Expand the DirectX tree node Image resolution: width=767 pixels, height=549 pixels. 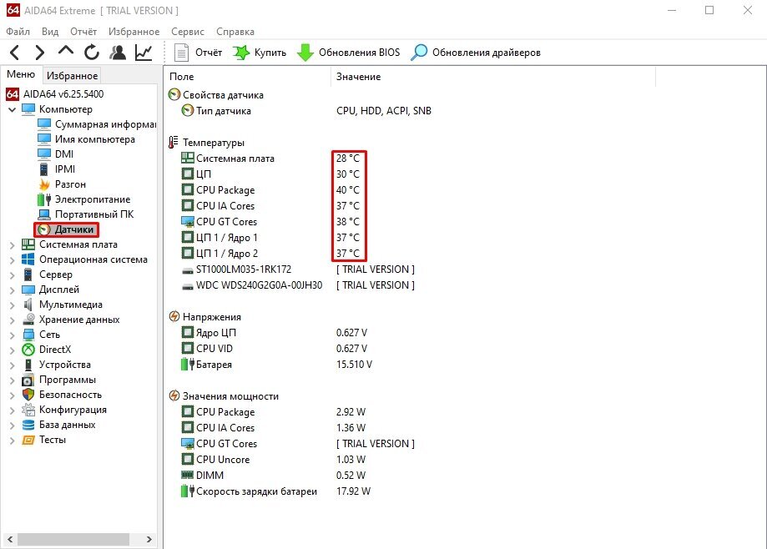point(13,350)
